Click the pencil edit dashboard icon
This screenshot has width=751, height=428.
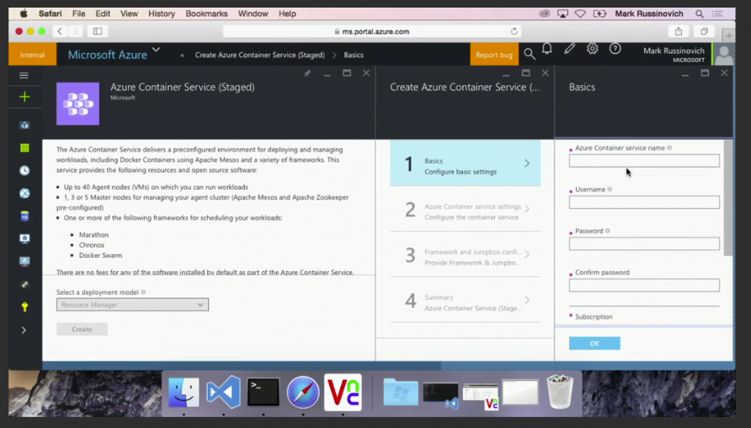tap(569, 48)
